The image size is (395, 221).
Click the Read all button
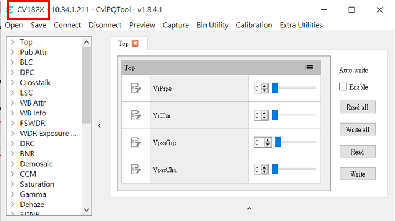click(358, 107)
